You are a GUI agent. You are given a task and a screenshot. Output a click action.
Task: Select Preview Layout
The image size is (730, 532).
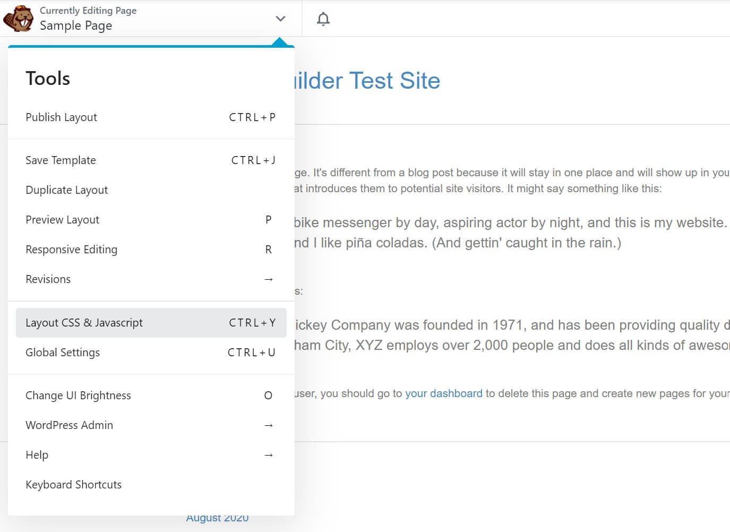(x=62, y=219)
